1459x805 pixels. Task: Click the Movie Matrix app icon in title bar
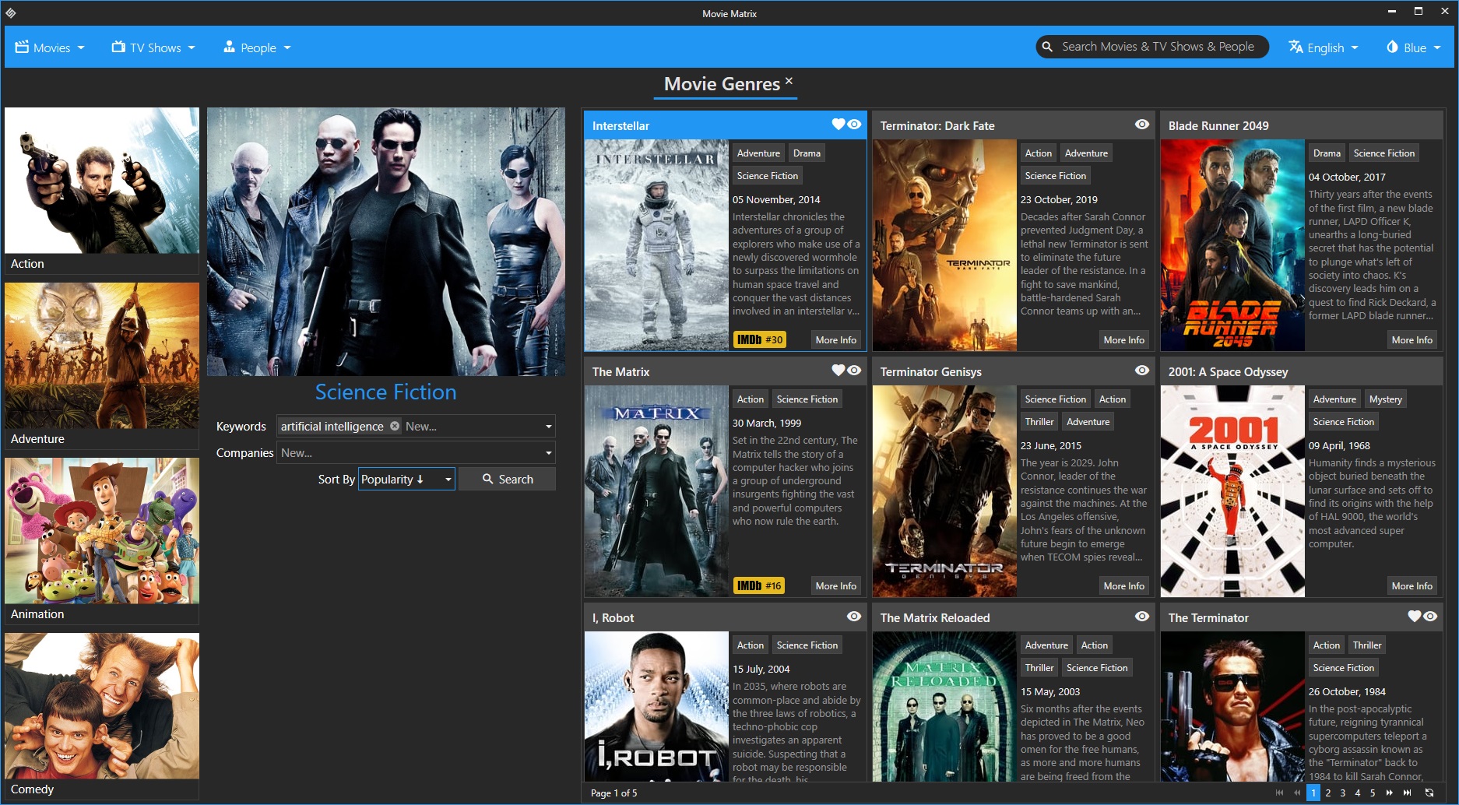coord(11,13)
